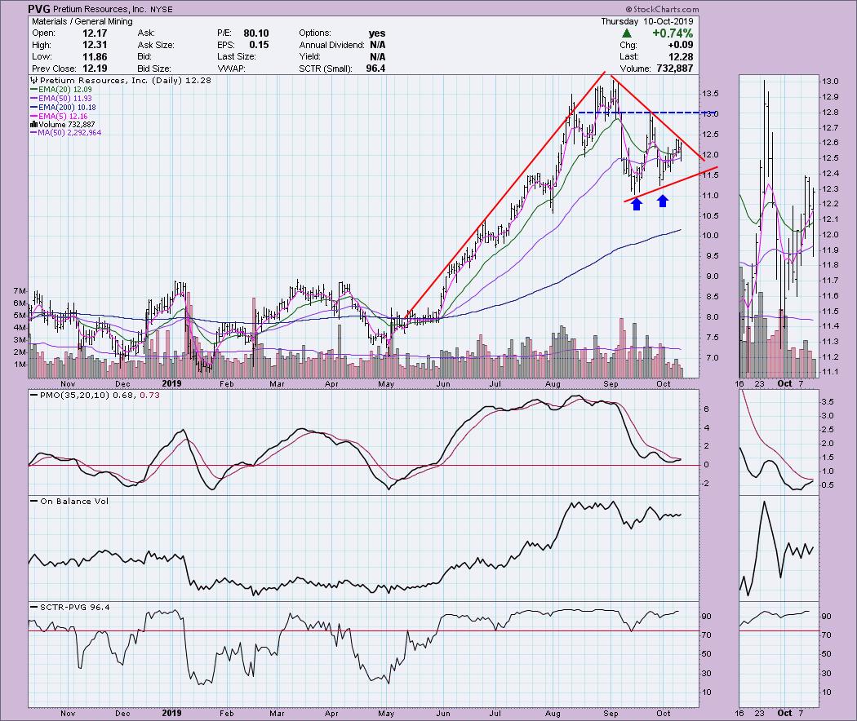The image size is (857, 721).
Task: Click the Volume label in the header quote box
Action: pos(635,69)
